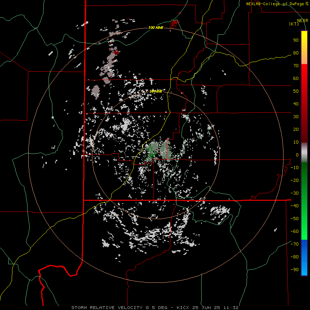This screenshot has width=310, height=310.
Task: Click the positive 30 scale label
Action: click(x=296, y=117)
